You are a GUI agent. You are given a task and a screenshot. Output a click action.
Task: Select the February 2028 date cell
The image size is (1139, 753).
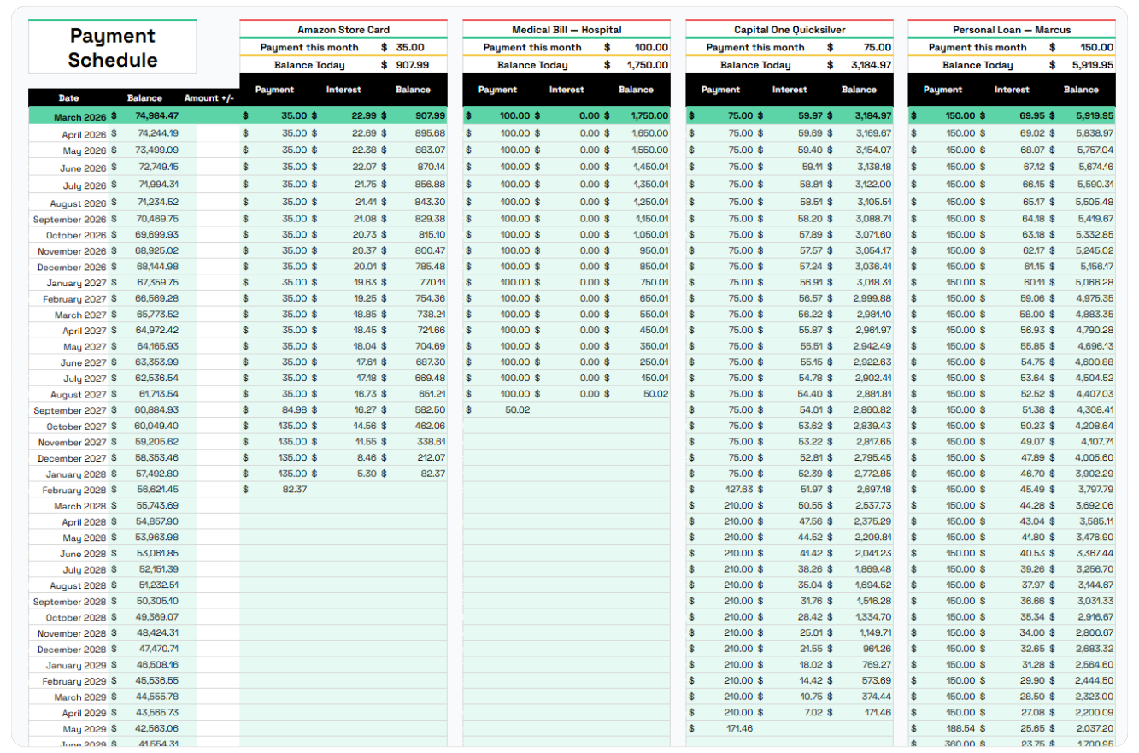tap(74, 490)
